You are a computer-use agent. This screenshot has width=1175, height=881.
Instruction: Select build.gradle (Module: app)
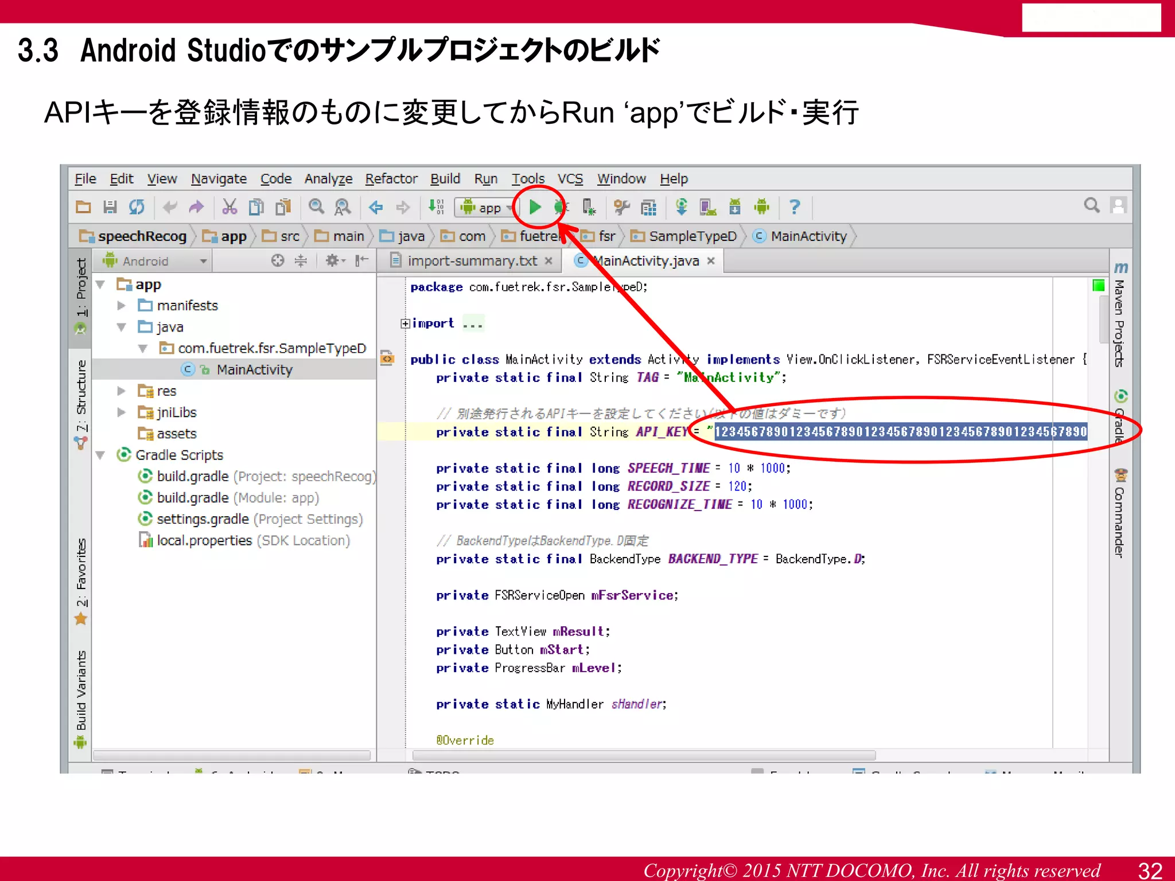tap(228, 498)
